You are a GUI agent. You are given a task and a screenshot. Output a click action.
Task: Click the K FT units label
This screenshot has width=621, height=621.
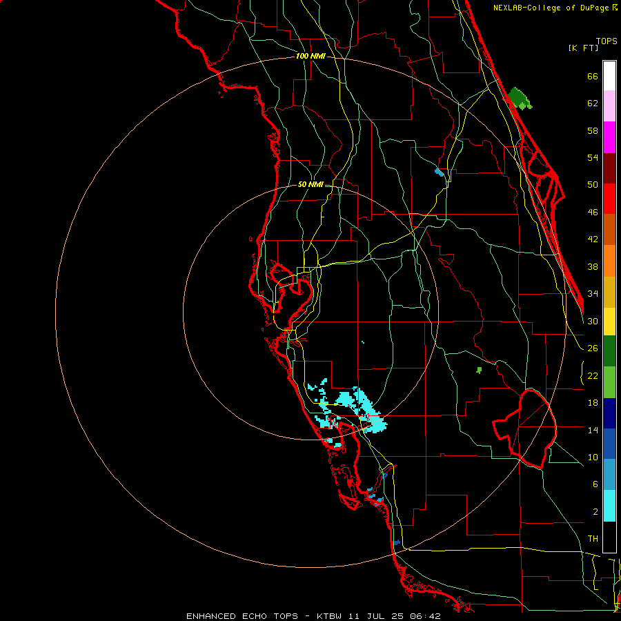pyautogui.click(x=583, y=48)
